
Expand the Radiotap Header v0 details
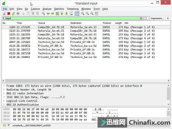(4, 90)
